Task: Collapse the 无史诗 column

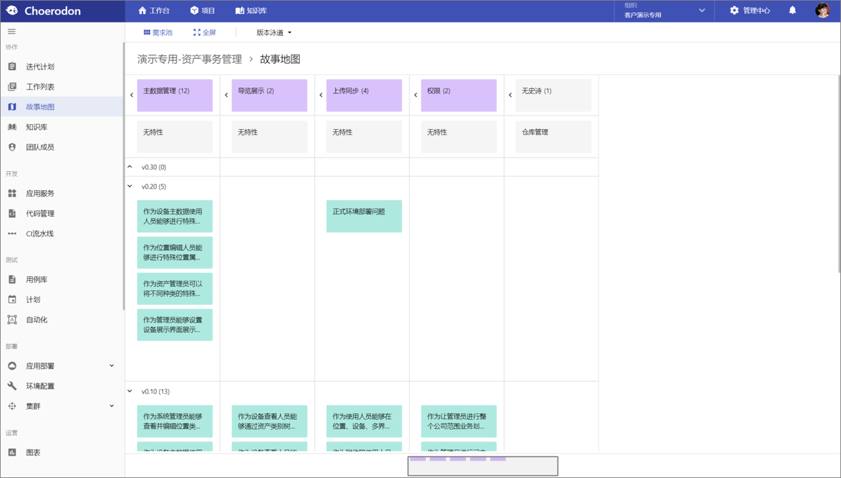Action: click(511, 95)
